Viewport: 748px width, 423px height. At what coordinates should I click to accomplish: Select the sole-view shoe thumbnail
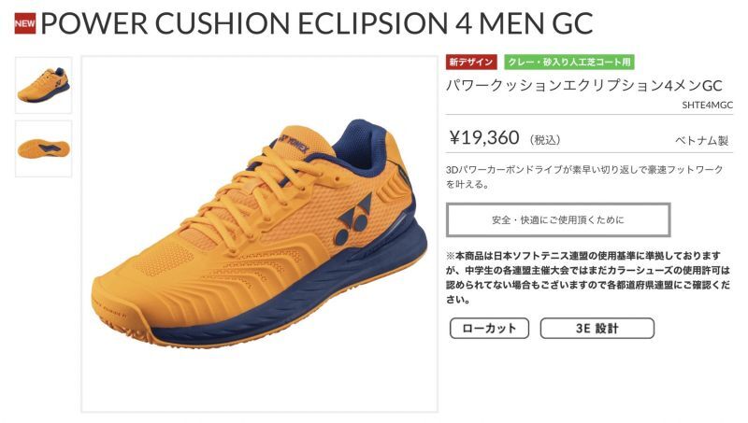coord(43,148)
